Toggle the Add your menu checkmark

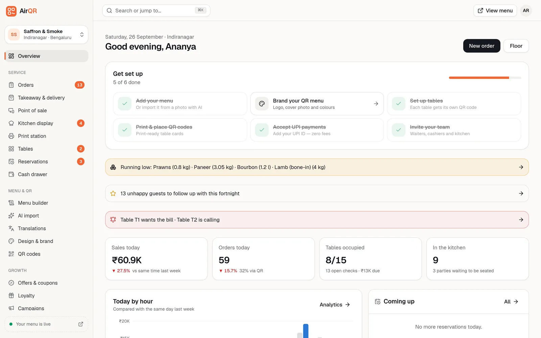click(x=125, y=104)
